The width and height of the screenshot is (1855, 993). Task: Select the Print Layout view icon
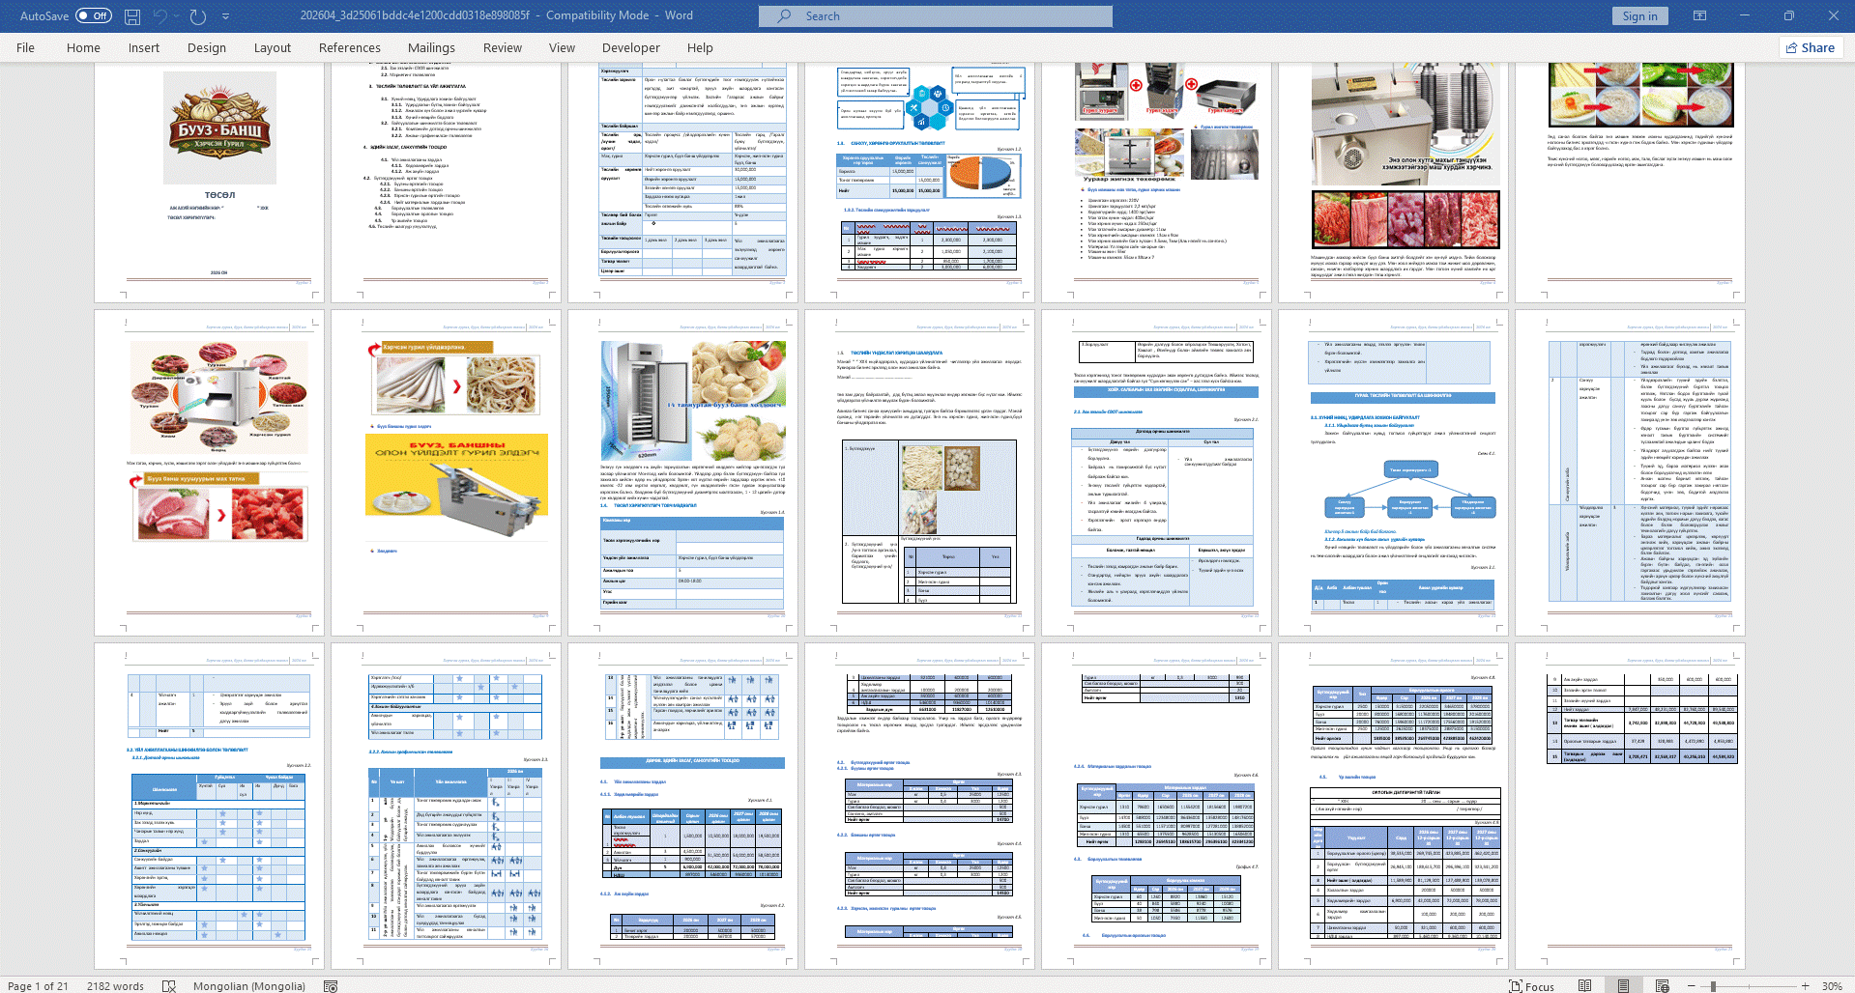[x=1624, y=985]
